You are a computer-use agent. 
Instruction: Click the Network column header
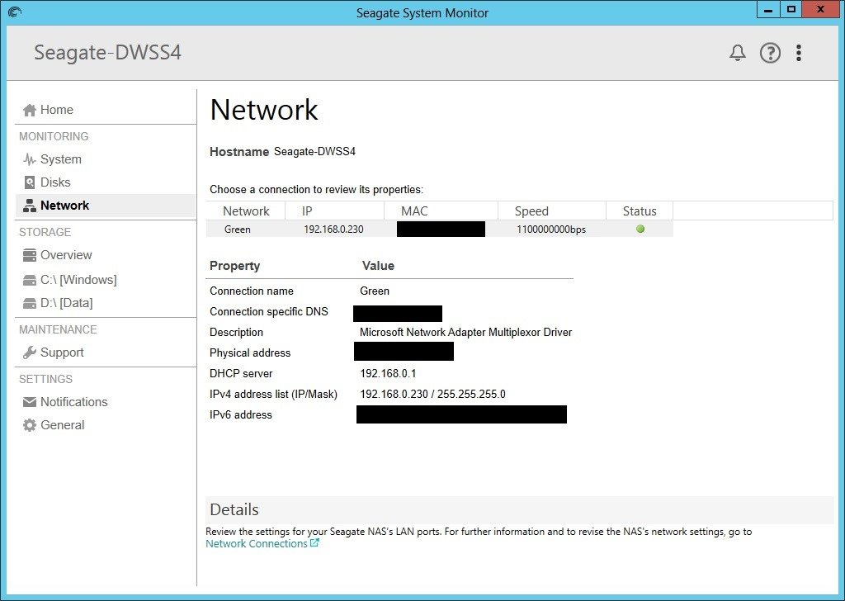[246, 211]
